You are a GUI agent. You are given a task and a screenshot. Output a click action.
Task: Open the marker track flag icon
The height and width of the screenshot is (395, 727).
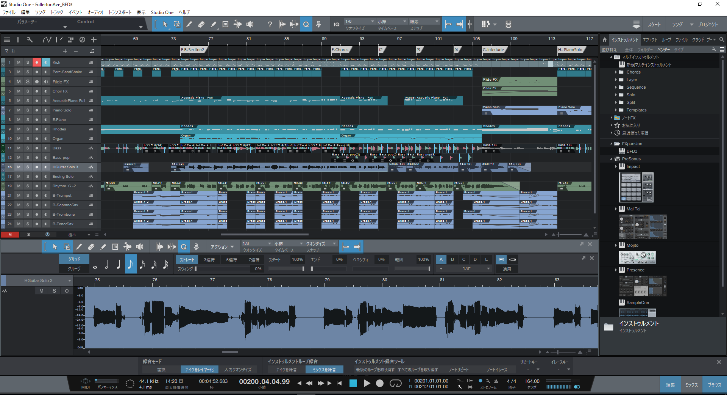tap(59, 39)
